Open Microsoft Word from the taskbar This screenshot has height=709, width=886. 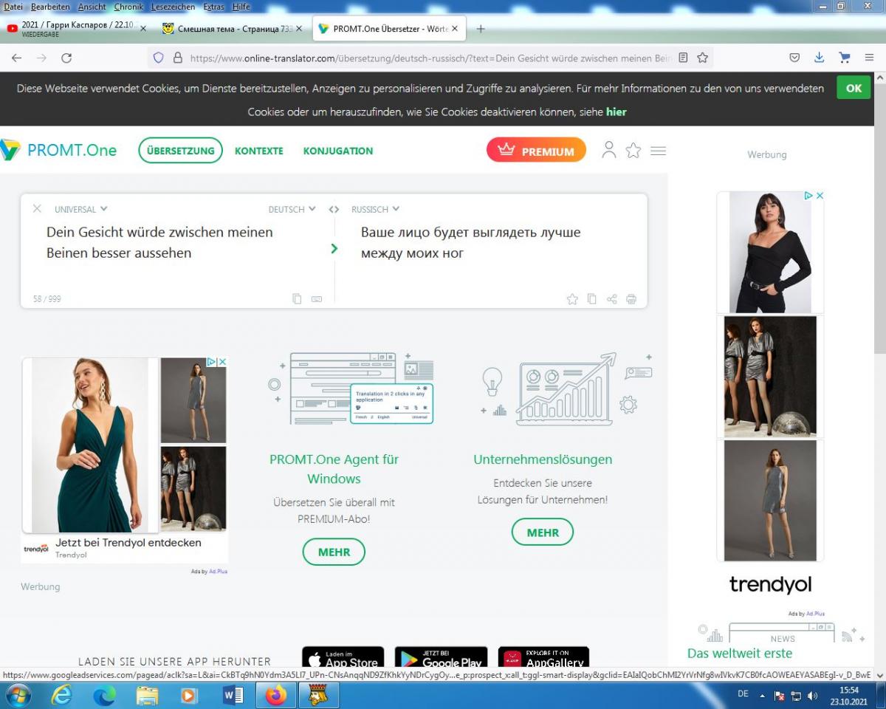[233, 695]
